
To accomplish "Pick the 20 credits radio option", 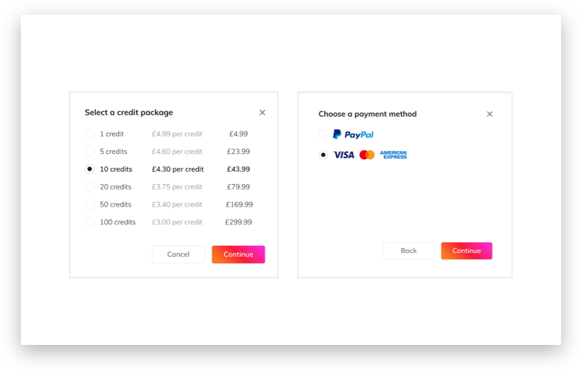I will point(90,187).
